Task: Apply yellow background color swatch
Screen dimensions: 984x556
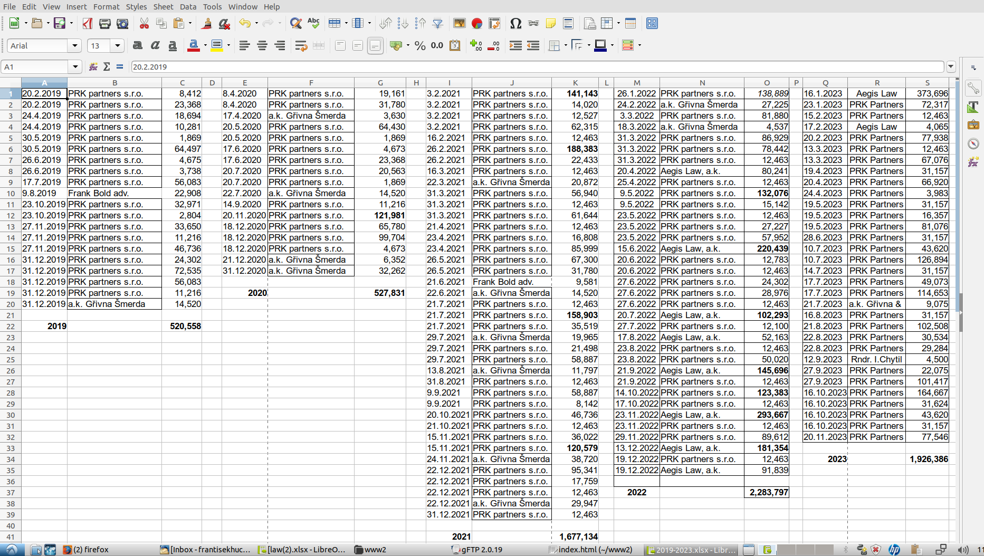Action: (216, 45)
